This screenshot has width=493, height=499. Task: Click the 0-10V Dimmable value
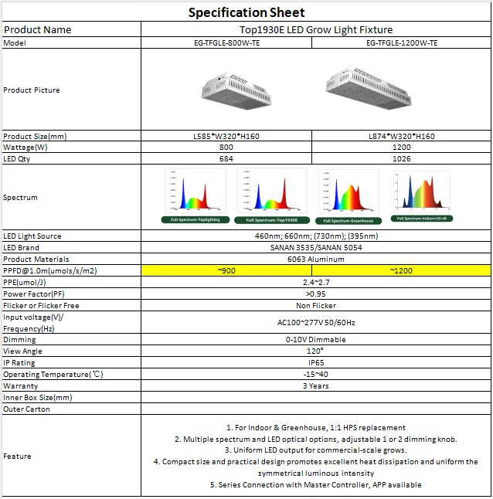(x=315, y=340)
